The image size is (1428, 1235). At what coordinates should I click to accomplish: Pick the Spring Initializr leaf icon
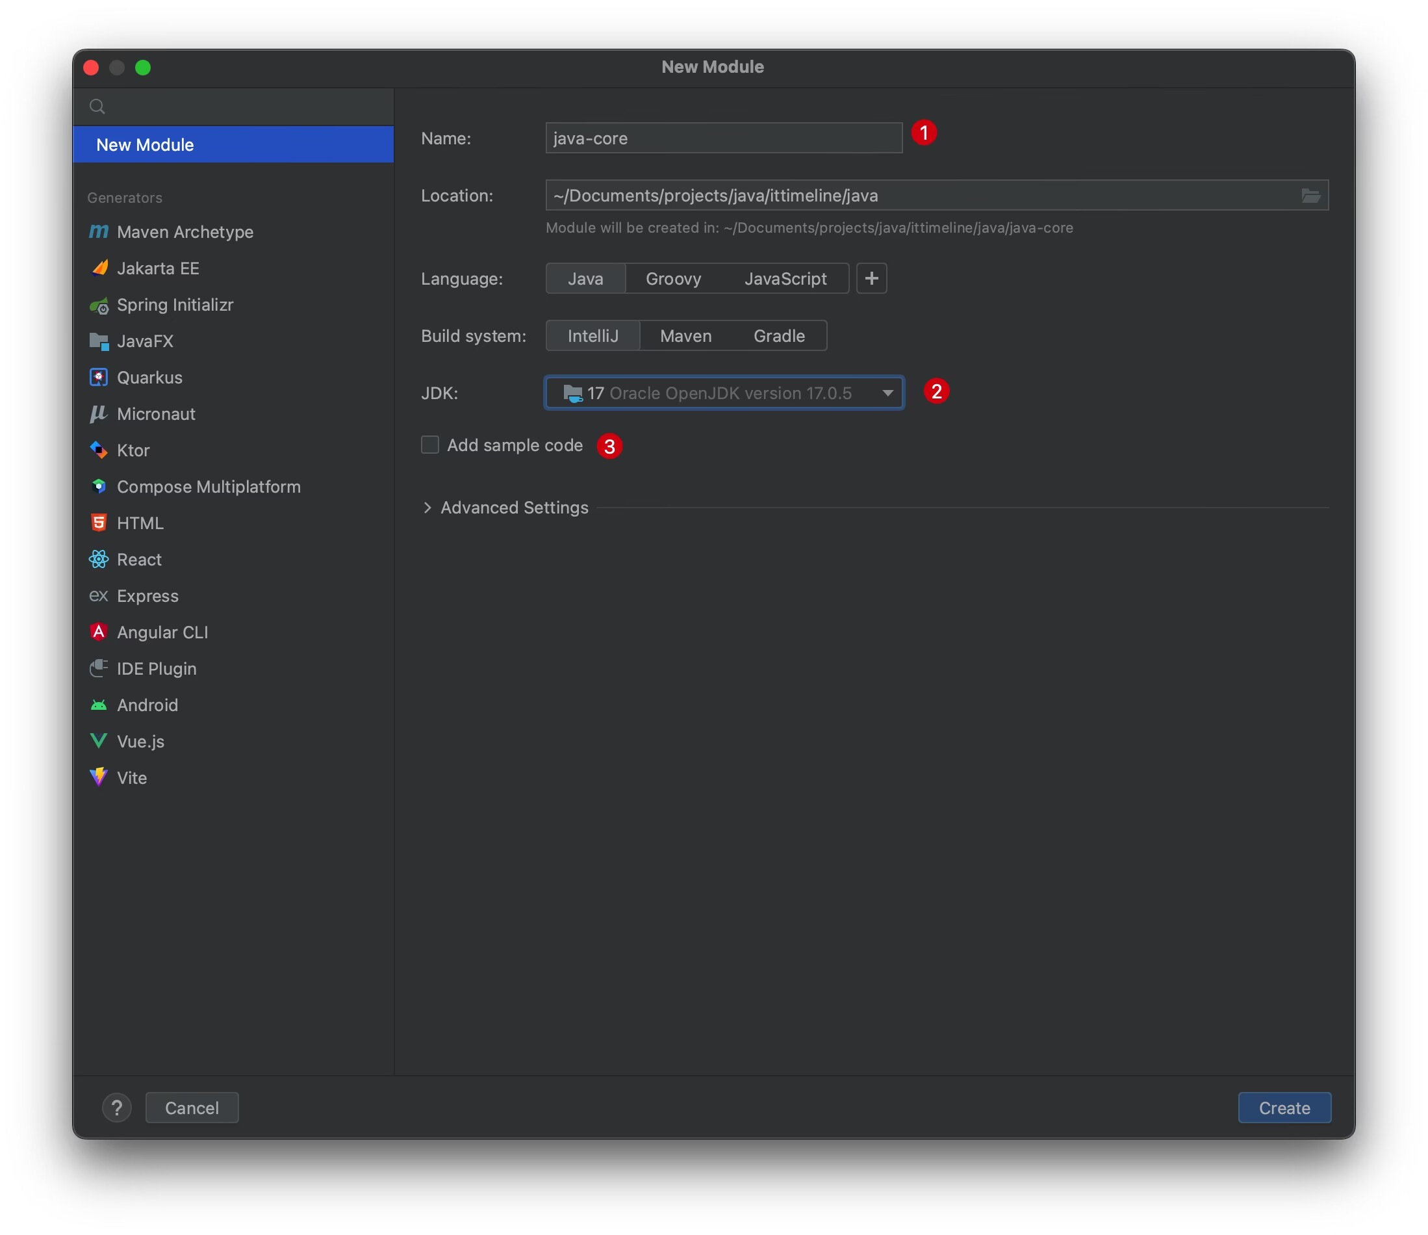99,305
